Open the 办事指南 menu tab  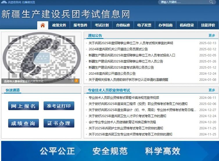[166, 25]
